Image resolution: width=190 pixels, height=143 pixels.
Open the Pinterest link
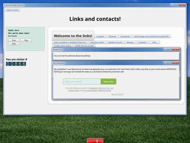112,36
